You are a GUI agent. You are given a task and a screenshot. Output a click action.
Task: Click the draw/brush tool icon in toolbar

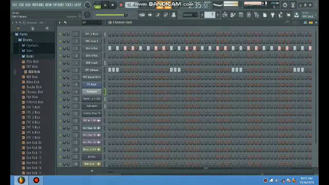158,15
